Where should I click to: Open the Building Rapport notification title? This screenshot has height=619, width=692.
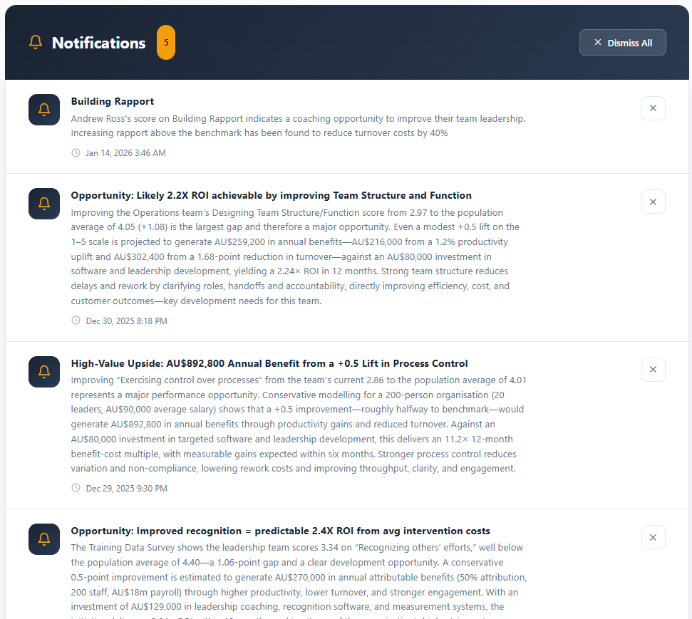point(113,102)
